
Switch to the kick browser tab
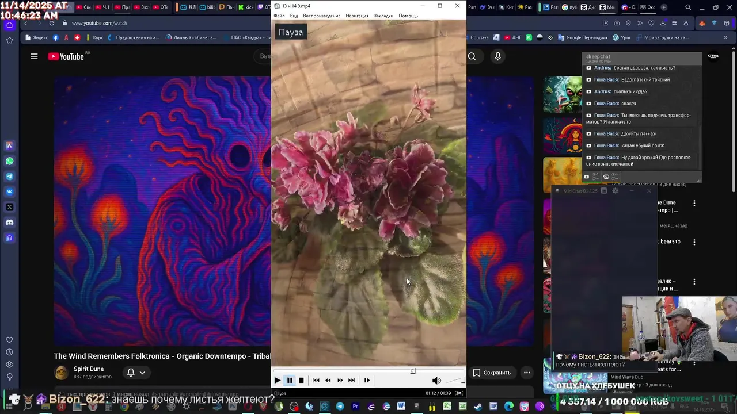[246, 7]
